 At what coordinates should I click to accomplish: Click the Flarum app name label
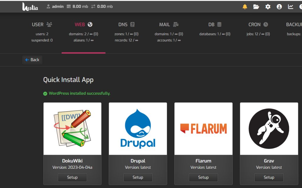pos(203,161)
